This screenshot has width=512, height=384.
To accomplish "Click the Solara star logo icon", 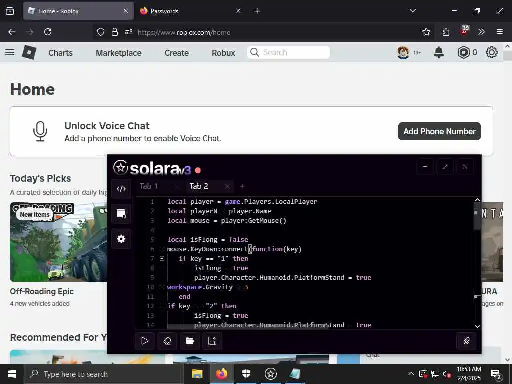I will point(120,167).
